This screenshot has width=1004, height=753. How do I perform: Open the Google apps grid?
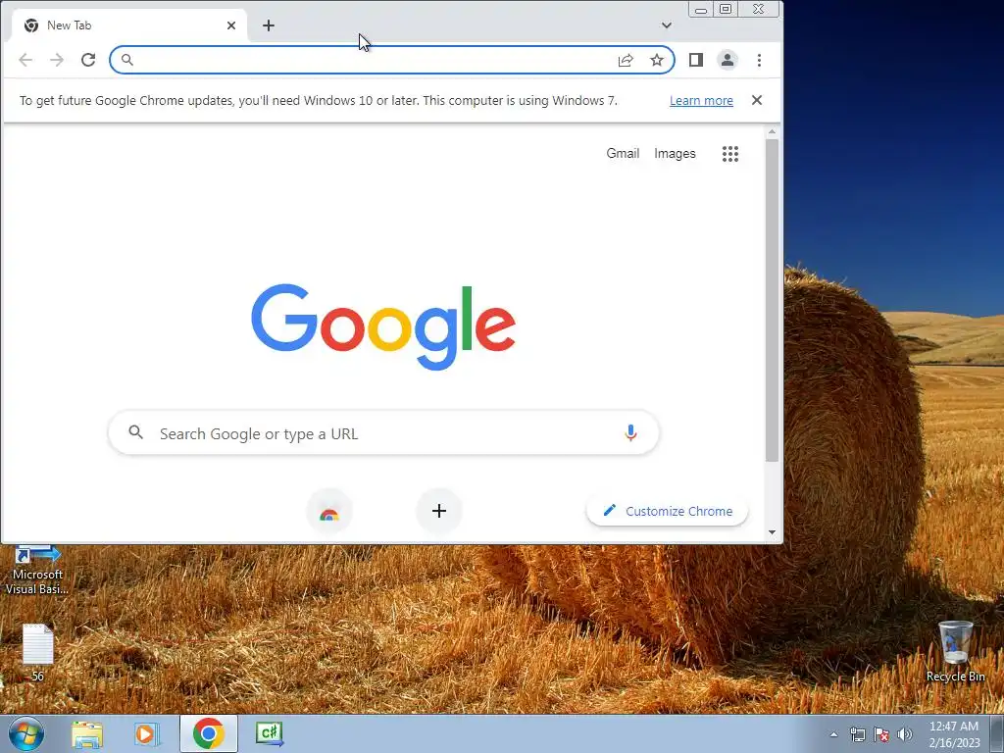730,154
